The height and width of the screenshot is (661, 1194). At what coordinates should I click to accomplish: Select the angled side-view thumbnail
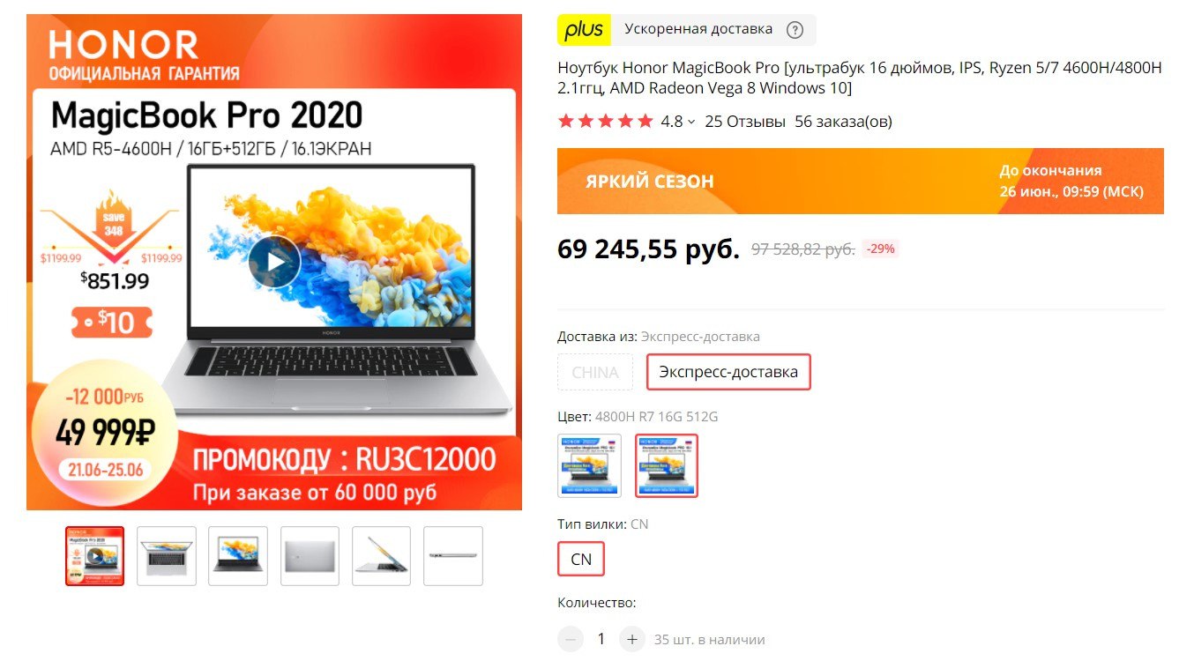pyautogui.click(x=381, y=556)
